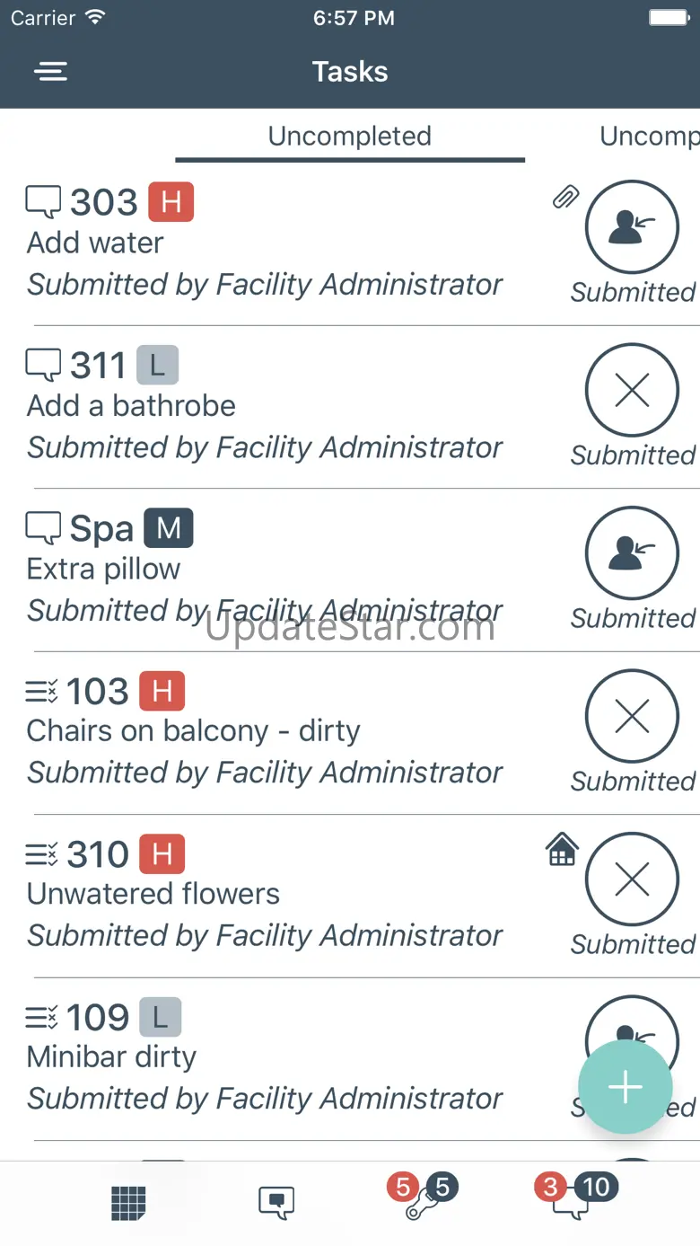
Task: Switch to the partially visible second tab
Action: 649,137
